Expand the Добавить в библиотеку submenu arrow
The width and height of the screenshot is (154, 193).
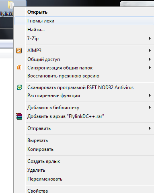150,108
